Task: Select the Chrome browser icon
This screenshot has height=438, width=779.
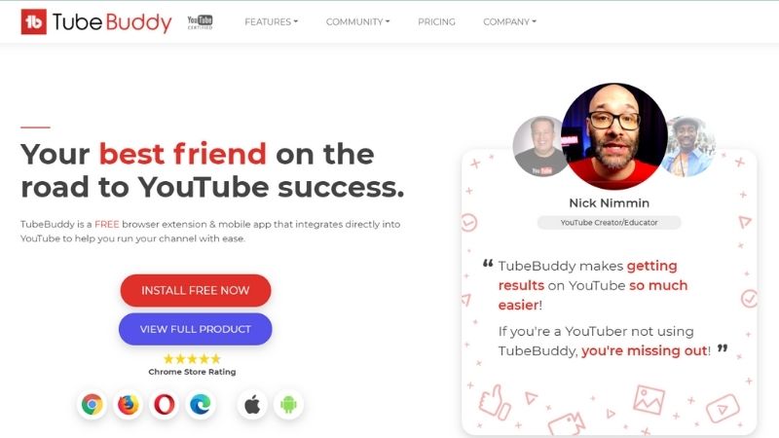Action: 92,404
